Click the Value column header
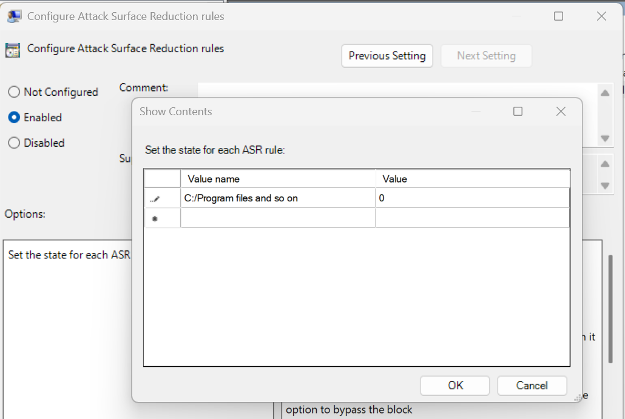This screenshot has height=419, width=625. (472, 179)
